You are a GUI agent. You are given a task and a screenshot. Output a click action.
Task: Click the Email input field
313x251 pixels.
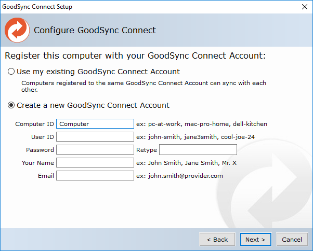coord(95,176)
